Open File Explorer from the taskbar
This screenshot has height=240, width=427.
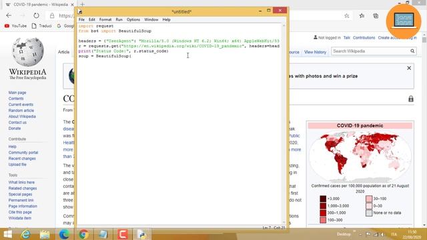45,234
